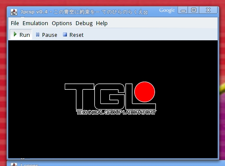Screen dimensions: 225x166
Task: Maximize the Jpcsp window
Action: pyautogui.click(x=194, y=10)
